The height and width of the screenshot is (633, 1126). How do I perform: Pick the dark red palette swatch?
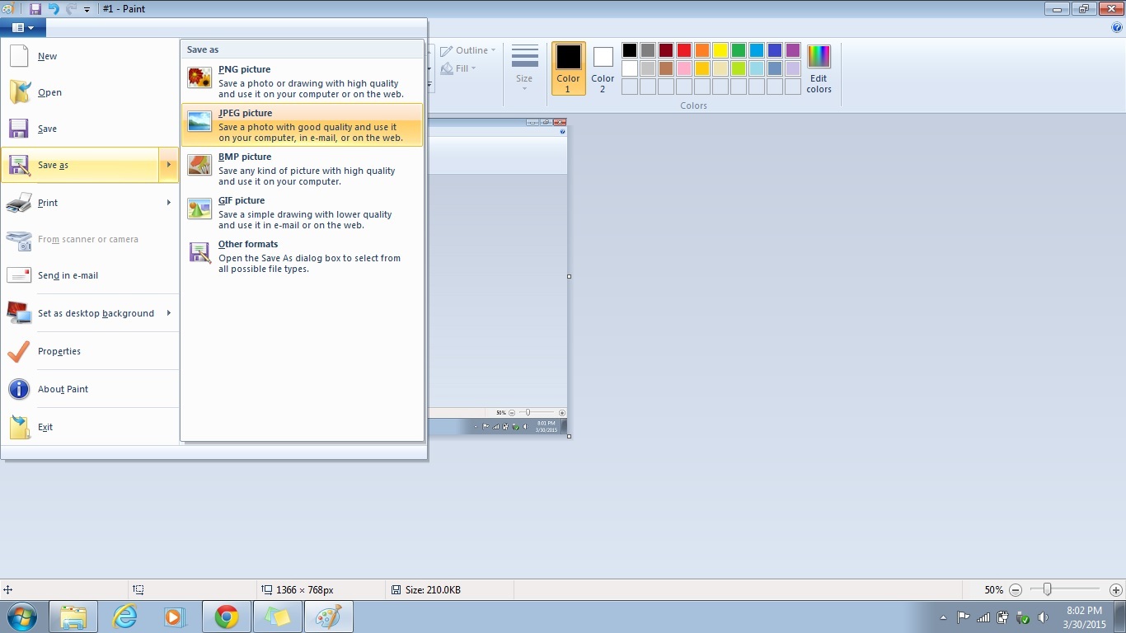pos(666,51)
